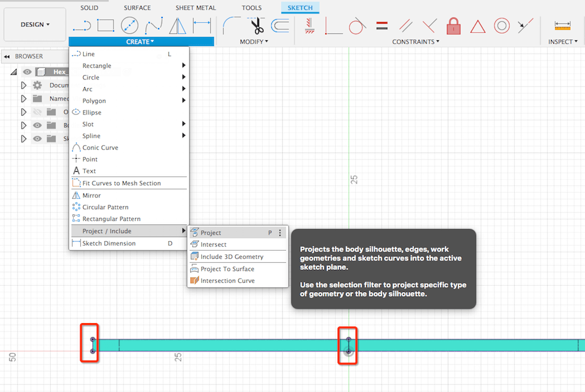Collapse the BROWSER panel with double arrows
Image resolution: width=585 pixels, height=392 pixels.
[7, 57]
